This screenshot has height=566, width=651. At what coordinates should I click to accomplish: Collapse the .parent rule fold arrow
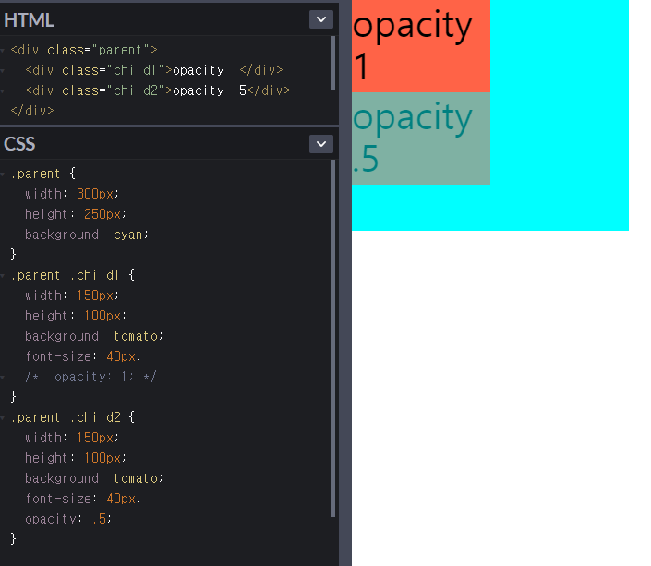(x=3, y=174)
